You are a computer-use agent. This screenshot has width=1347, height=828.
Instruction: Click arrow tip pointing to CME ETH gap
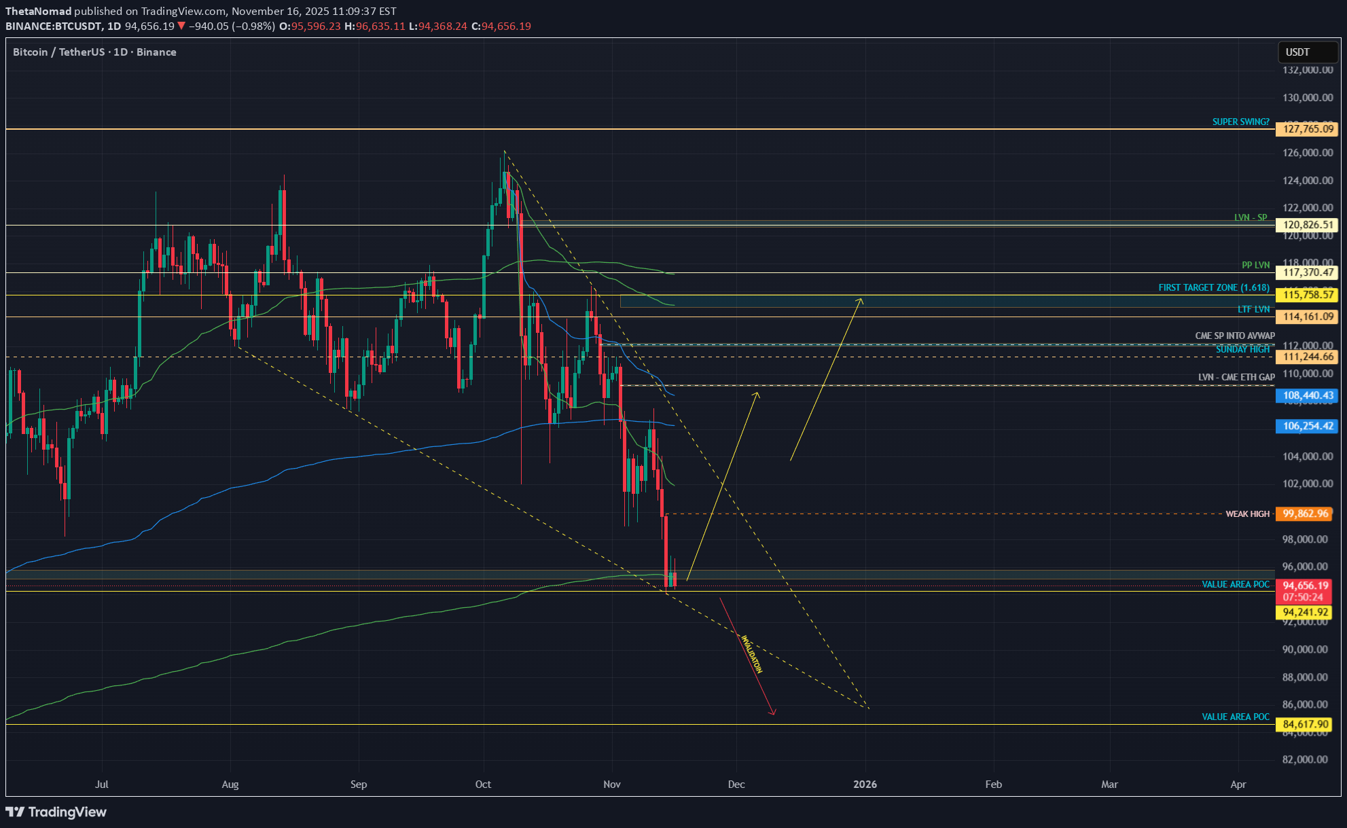pos(757,393)
